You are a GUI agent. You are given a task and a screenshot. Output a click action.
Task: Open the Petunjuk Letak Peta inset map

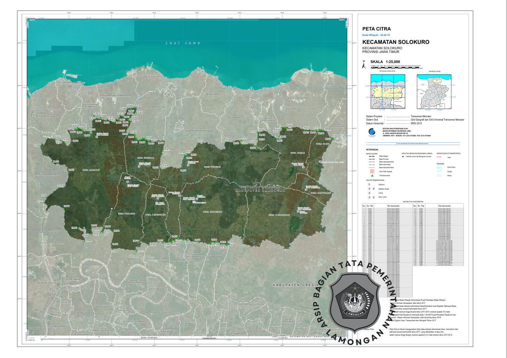388,91
